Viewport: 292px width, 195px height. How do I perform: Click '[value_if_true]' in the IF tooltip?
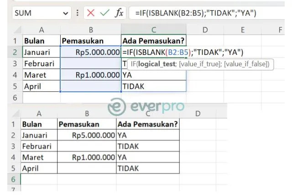click(x=200, y=64)
